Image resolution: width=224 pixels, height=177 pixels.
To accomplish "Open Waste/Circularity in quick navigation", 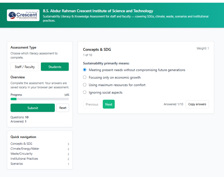I will click(22, 154).
